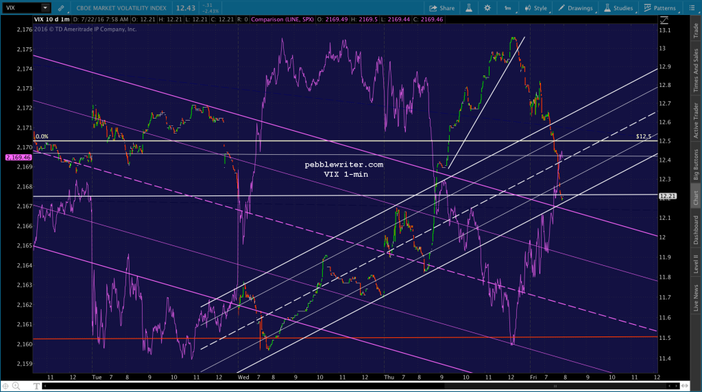Image resolution: width=702 pixels, height=392 pixels.
Task: Click the Thu date axis label
Action: pos(389,377)
